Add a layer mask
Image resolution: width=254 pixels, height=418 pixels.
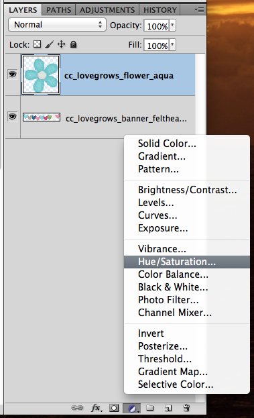[x=114, y=408]
